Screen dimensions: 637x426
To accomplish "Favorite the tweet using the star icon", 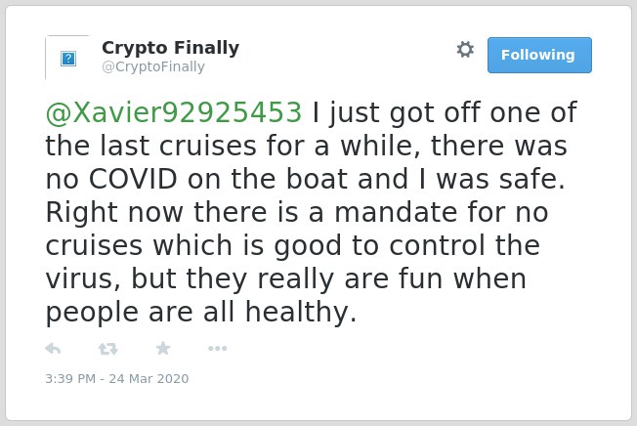I will click(x=163, y=348).
